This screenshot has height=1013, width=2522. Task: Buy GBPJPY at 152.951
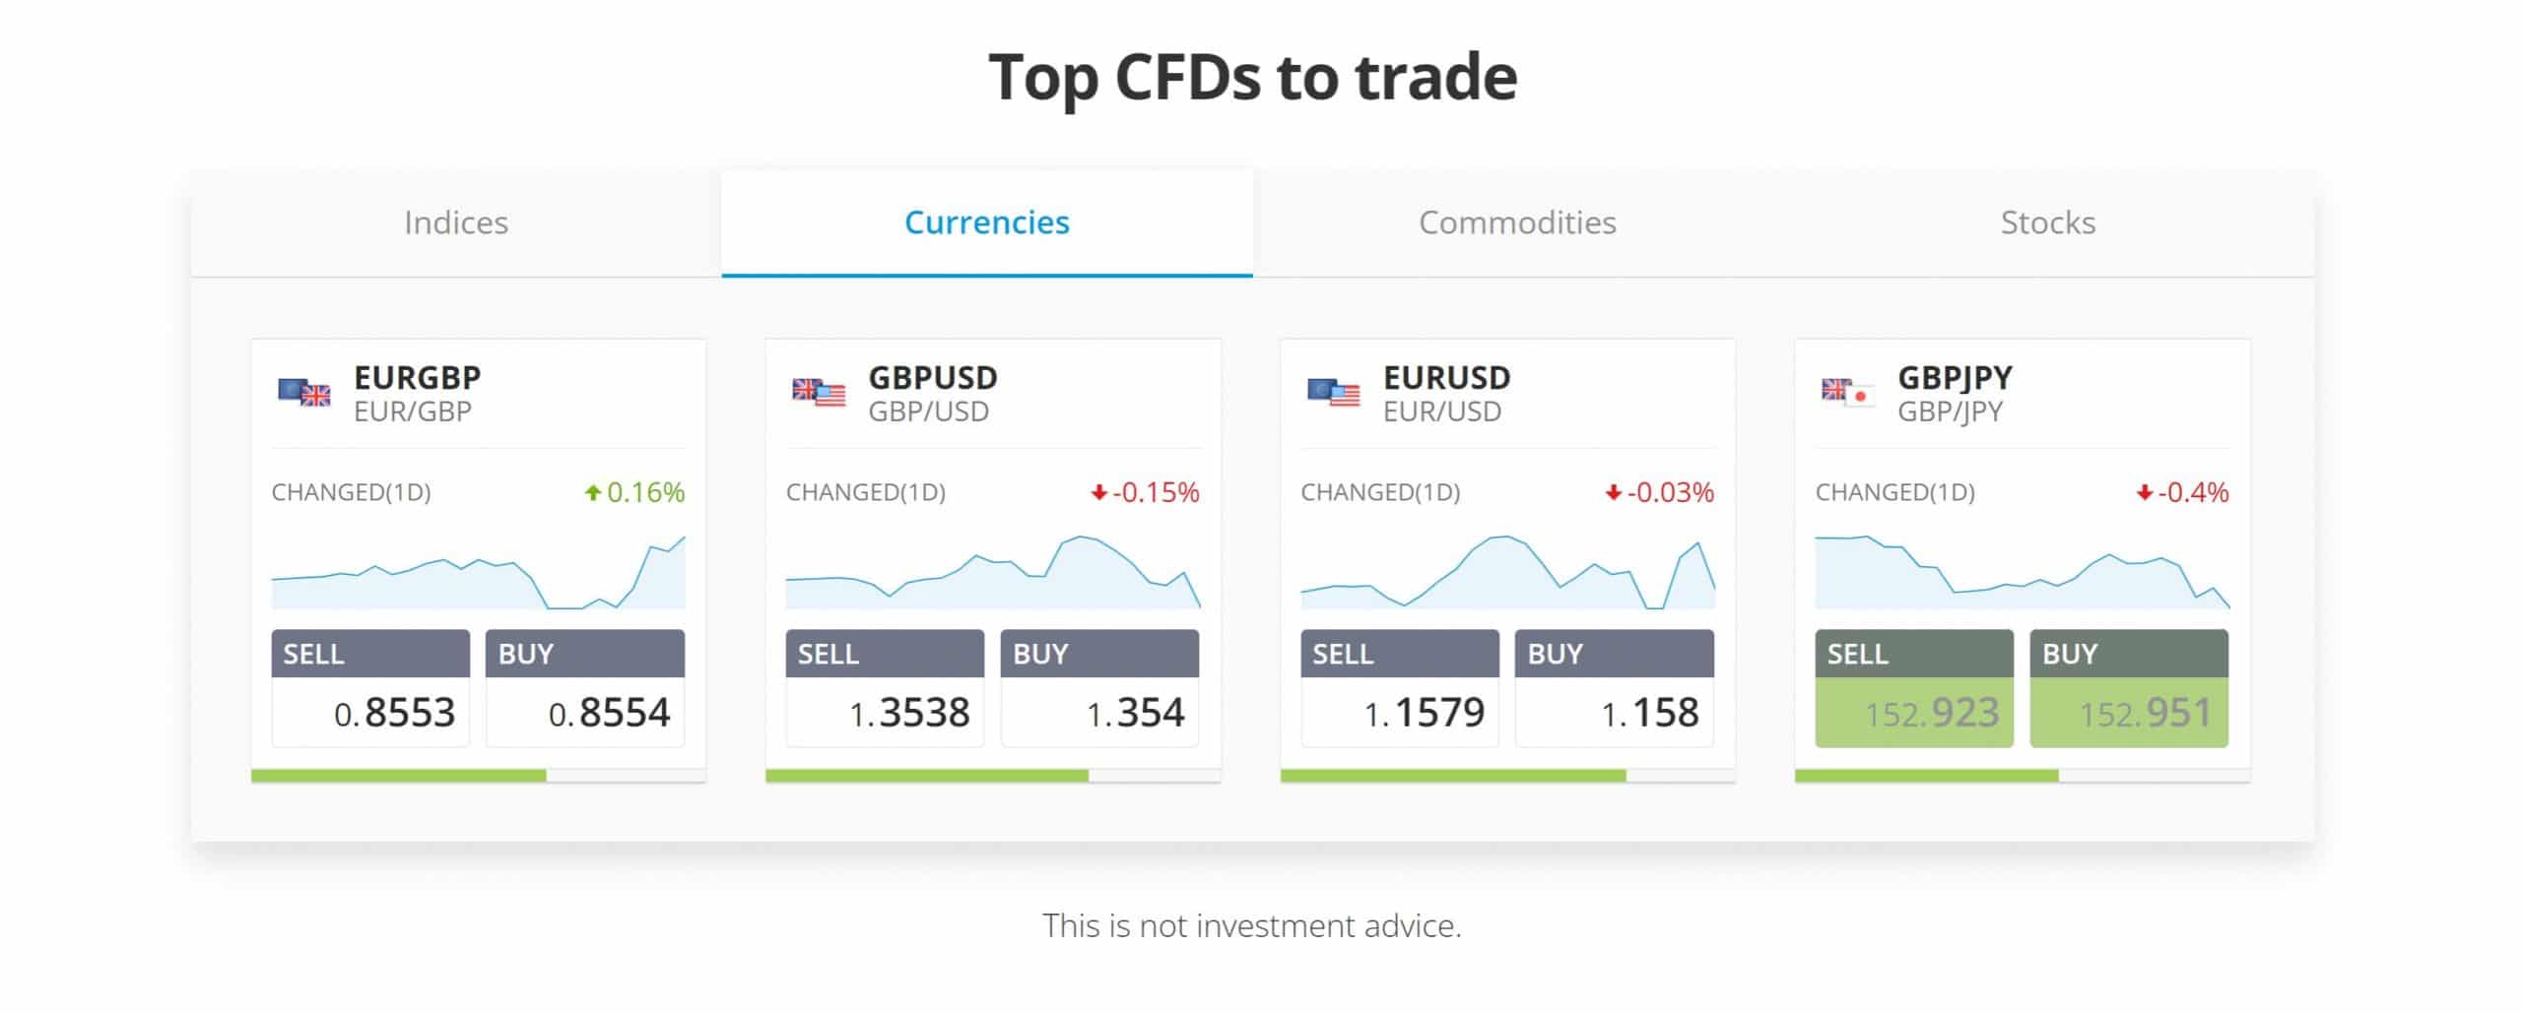(2129, 688)
